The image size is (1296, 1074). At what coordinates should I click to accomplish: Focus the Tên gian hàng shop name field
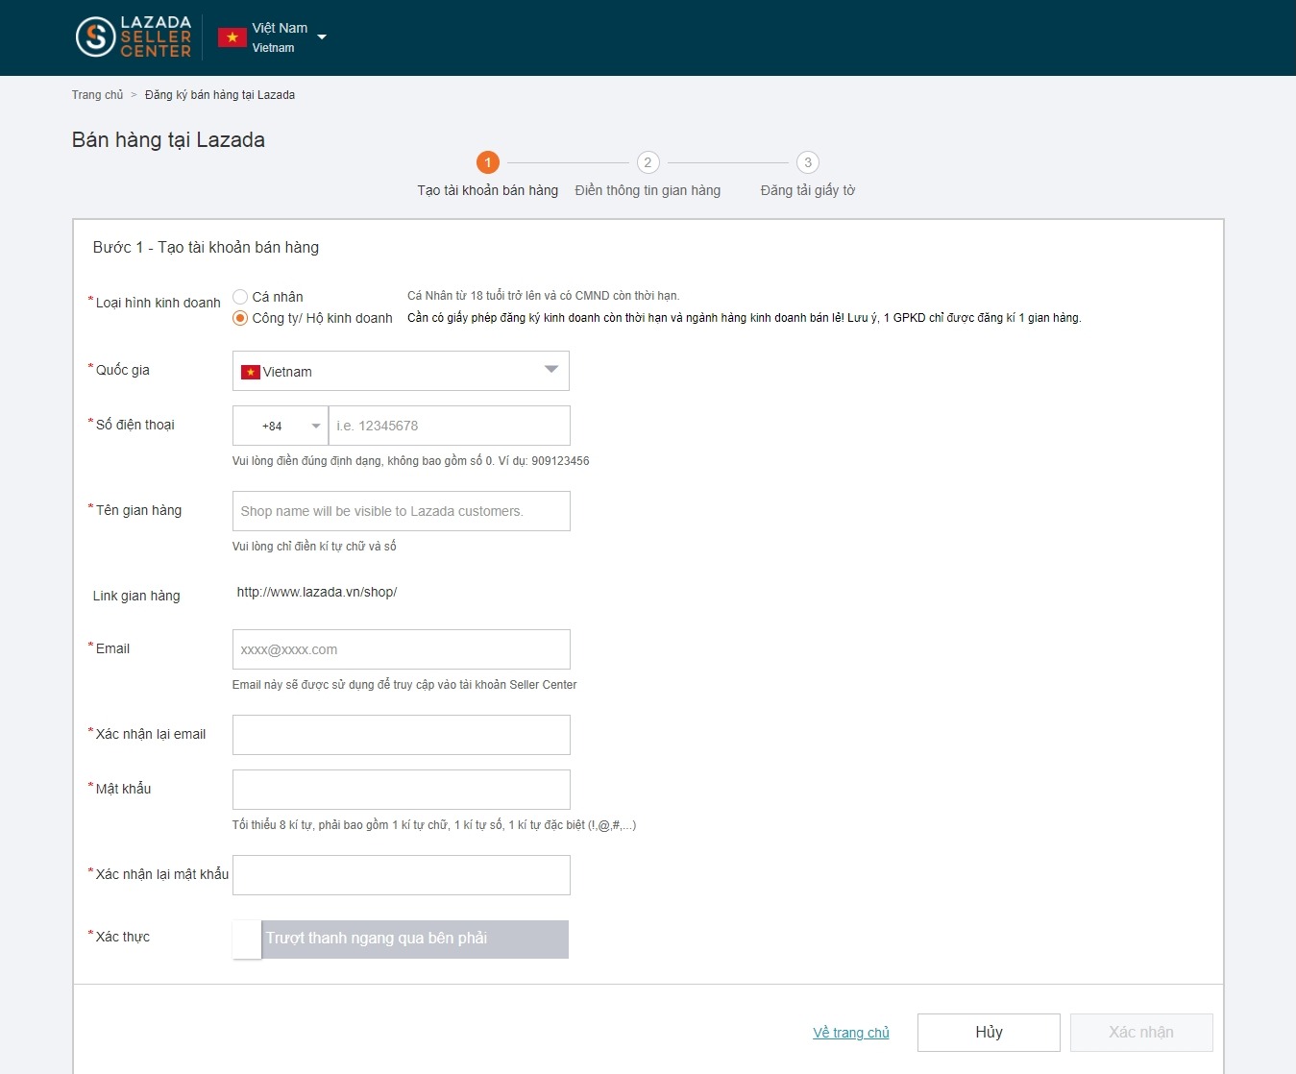tap(401, 511)
